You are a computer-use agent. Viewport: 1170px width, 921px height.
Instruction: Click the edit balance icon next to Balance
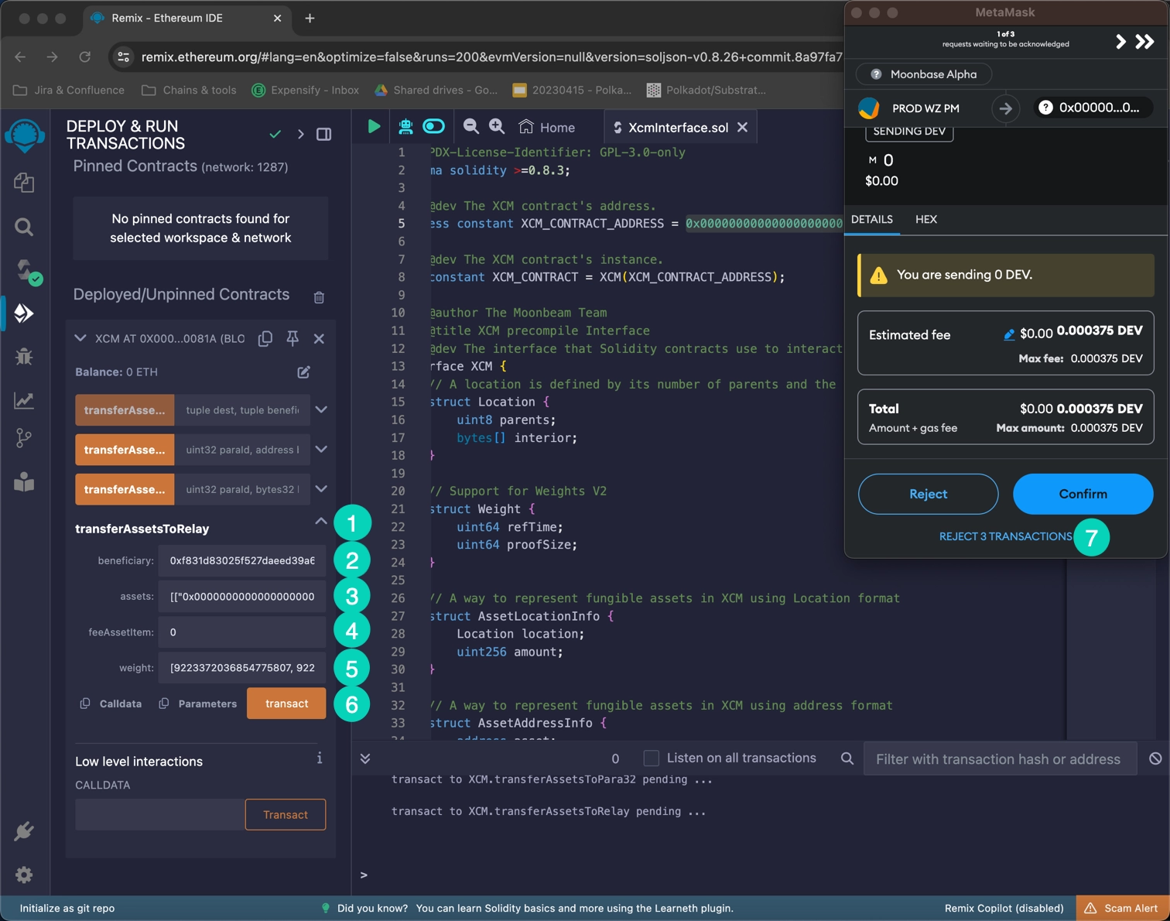pos(304,372)
